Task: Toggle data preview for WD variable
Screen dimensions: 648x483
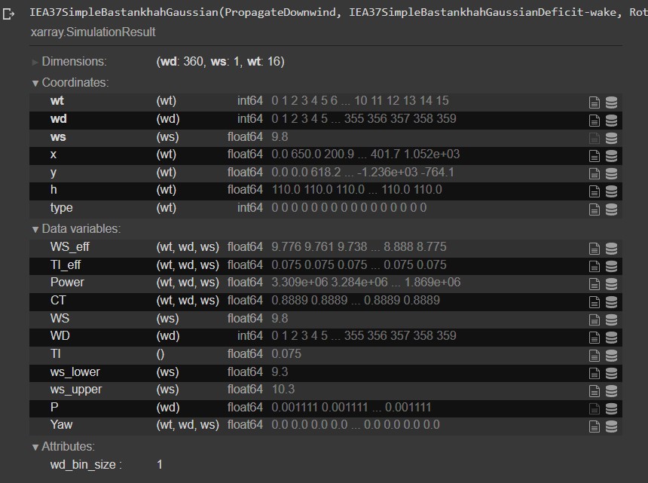Action: [611, 337]
